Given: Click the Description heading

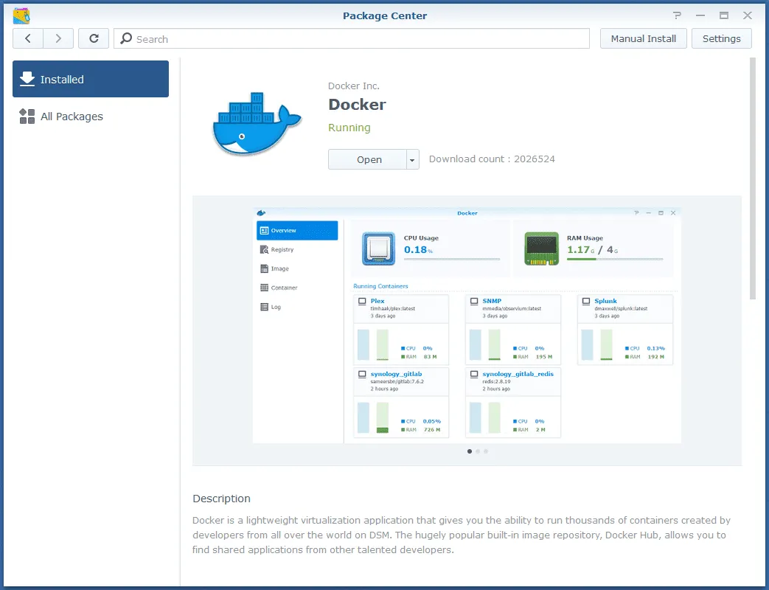Looking at the screenshot, I should (222, 499).
